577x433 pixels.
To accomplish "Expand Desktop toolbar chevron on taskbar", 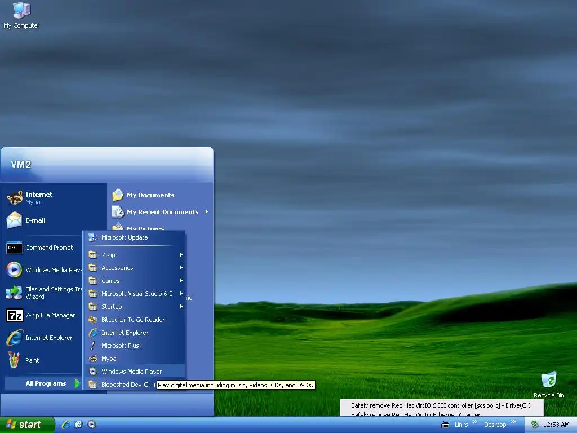I will click(x=513, y=422).
